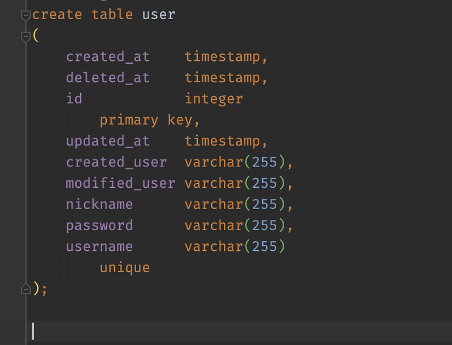Click the integer type keyword

(x=214, y=99)
